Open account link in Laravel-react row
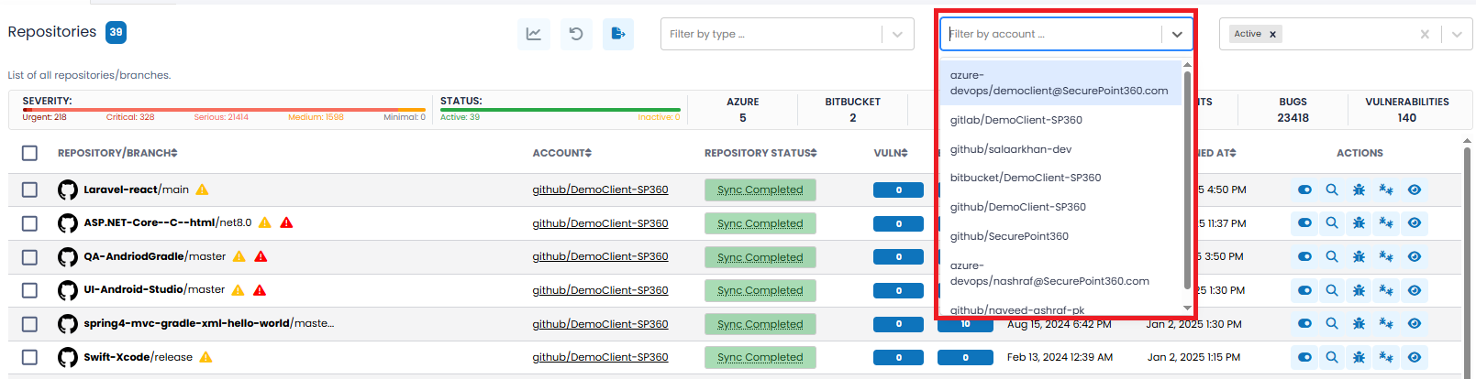 point(600,189)
